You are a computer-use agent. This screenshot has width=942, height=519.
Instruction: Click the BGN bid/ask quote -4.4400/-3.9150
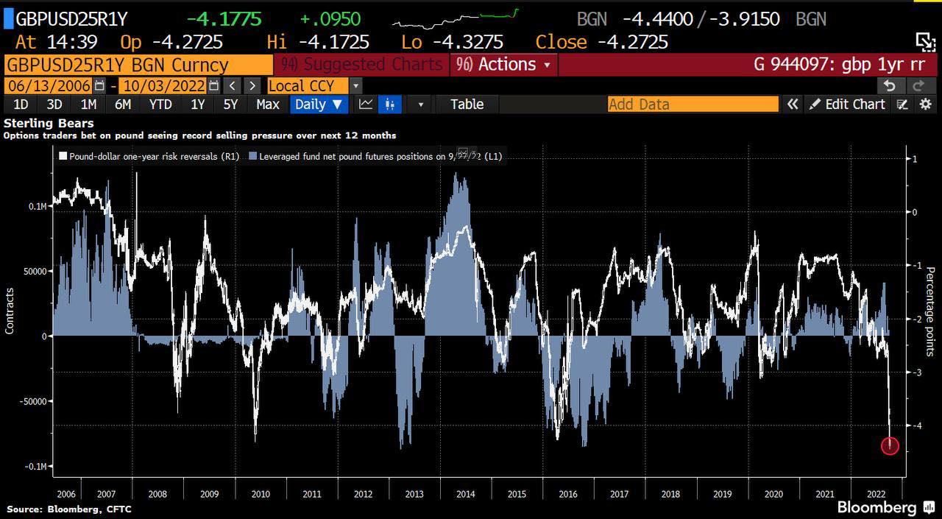(701, 19)
